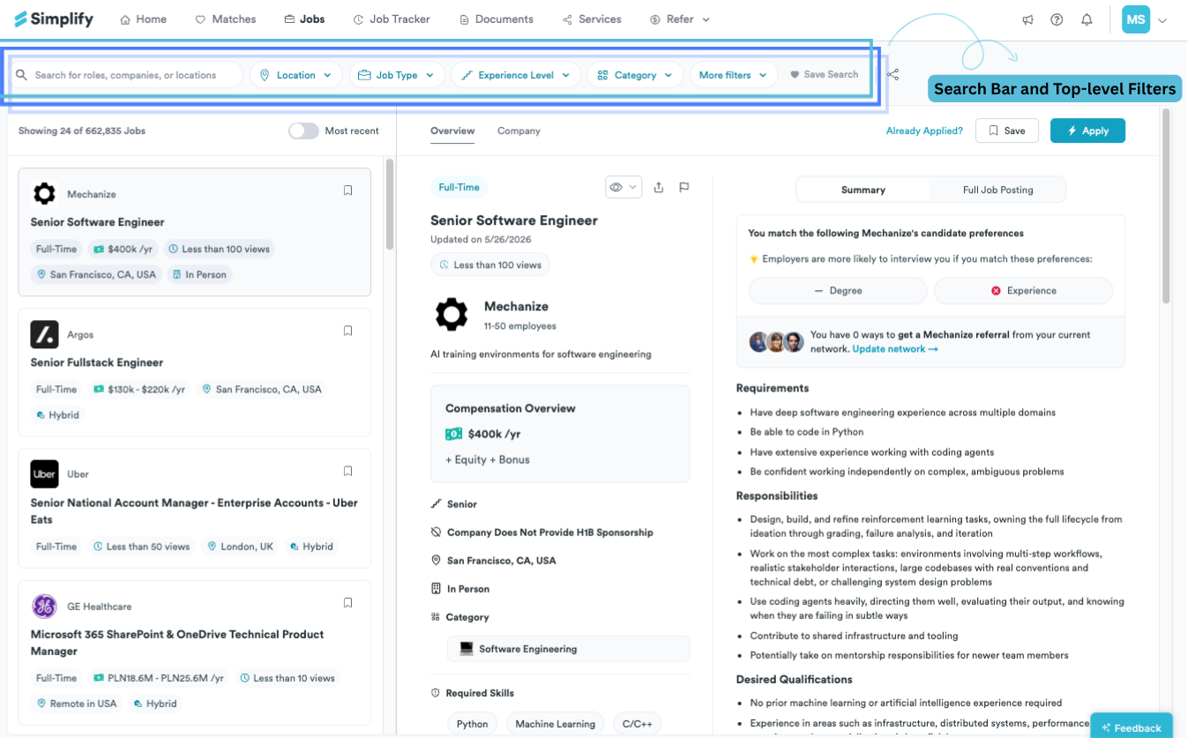Screen dimensions: 1195x738
Task: Click the referral network avatars
Action: point(776,342)
